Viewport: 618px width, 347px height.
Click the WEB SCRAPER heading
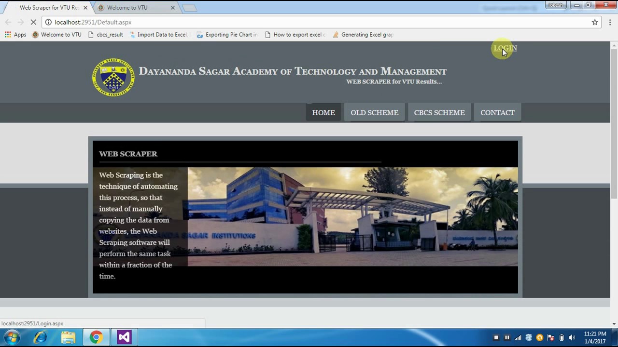pyautogui.click(x=128, y=154)
